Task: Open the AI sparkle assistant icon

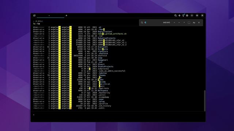Action: 180,15
